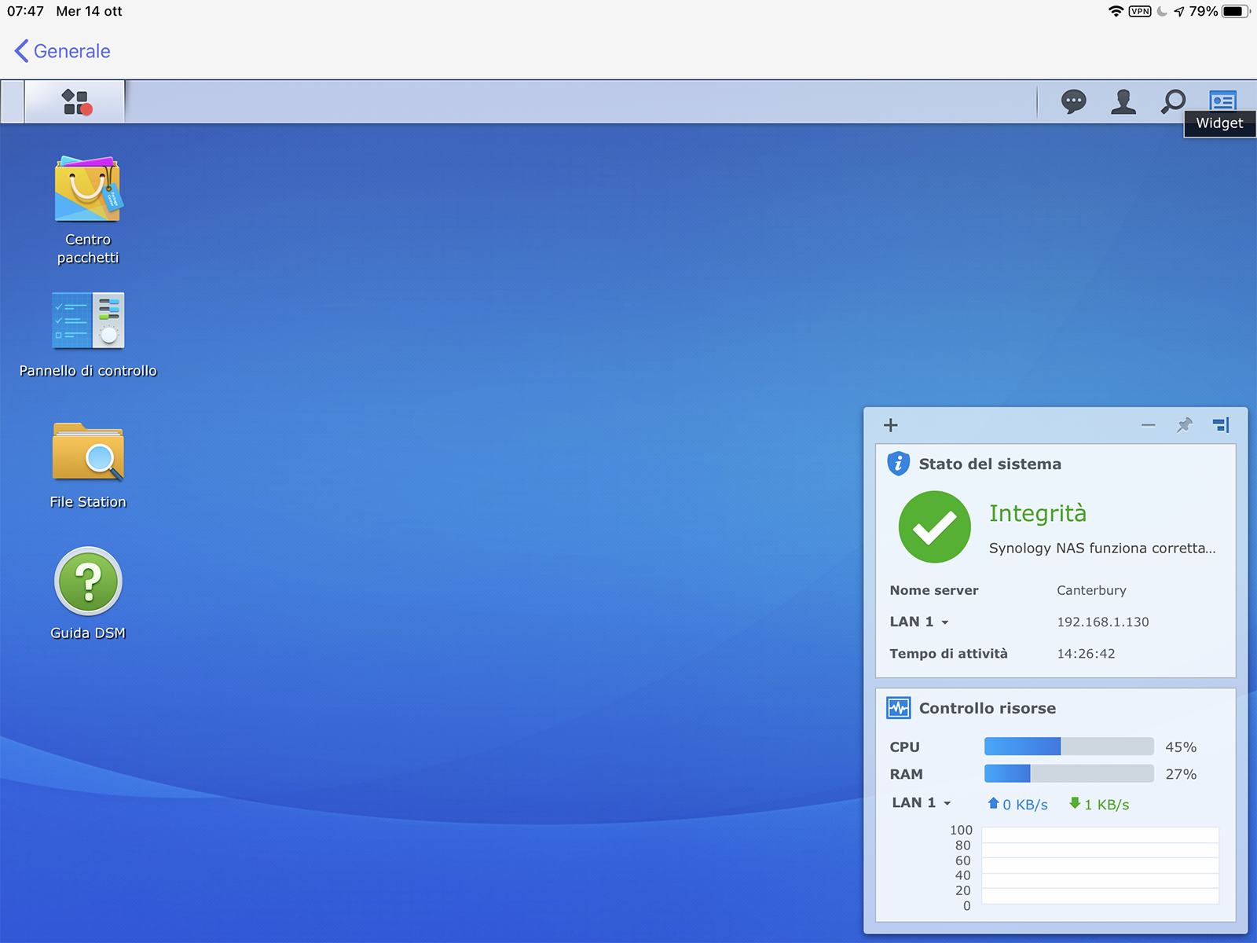Click the Controllo risorse heading
The height and width of the screenshot is (943, 1257).
(x=988, y=708)
